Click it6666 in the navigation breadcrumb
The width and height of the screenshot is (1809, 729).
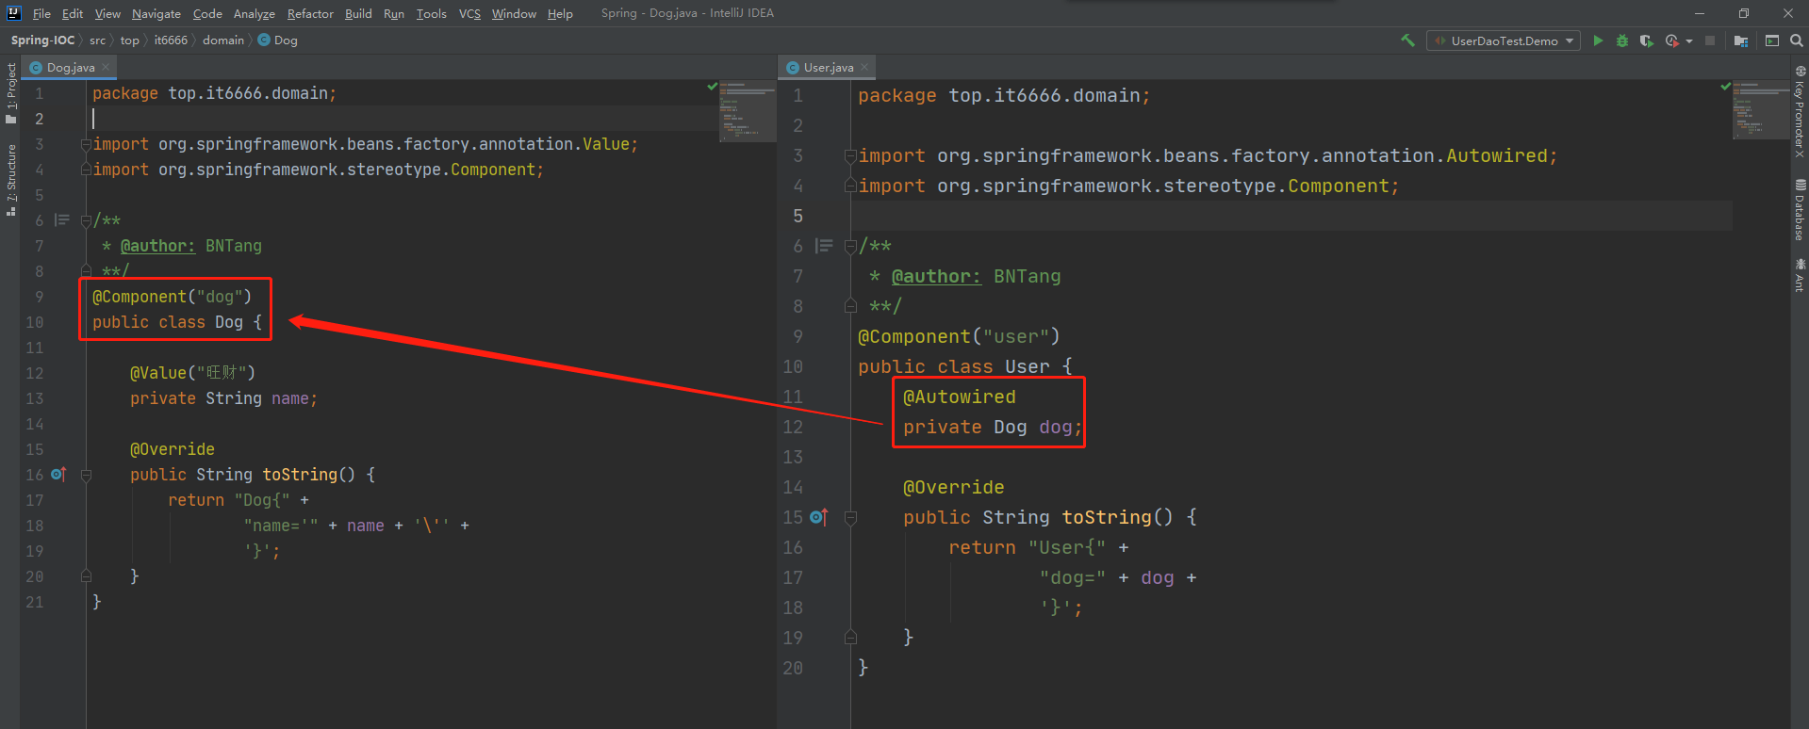point(171,40)
